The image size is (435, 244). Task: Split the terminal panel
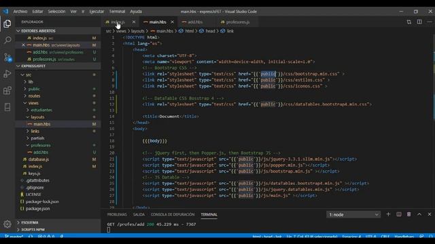(x=399, y=214)
